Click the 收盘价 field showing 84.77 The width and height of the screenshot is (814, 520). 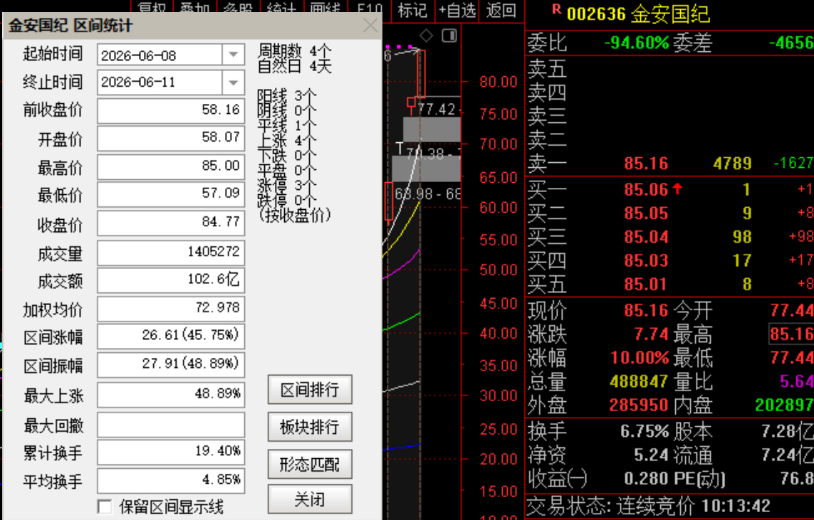point(171,223)
